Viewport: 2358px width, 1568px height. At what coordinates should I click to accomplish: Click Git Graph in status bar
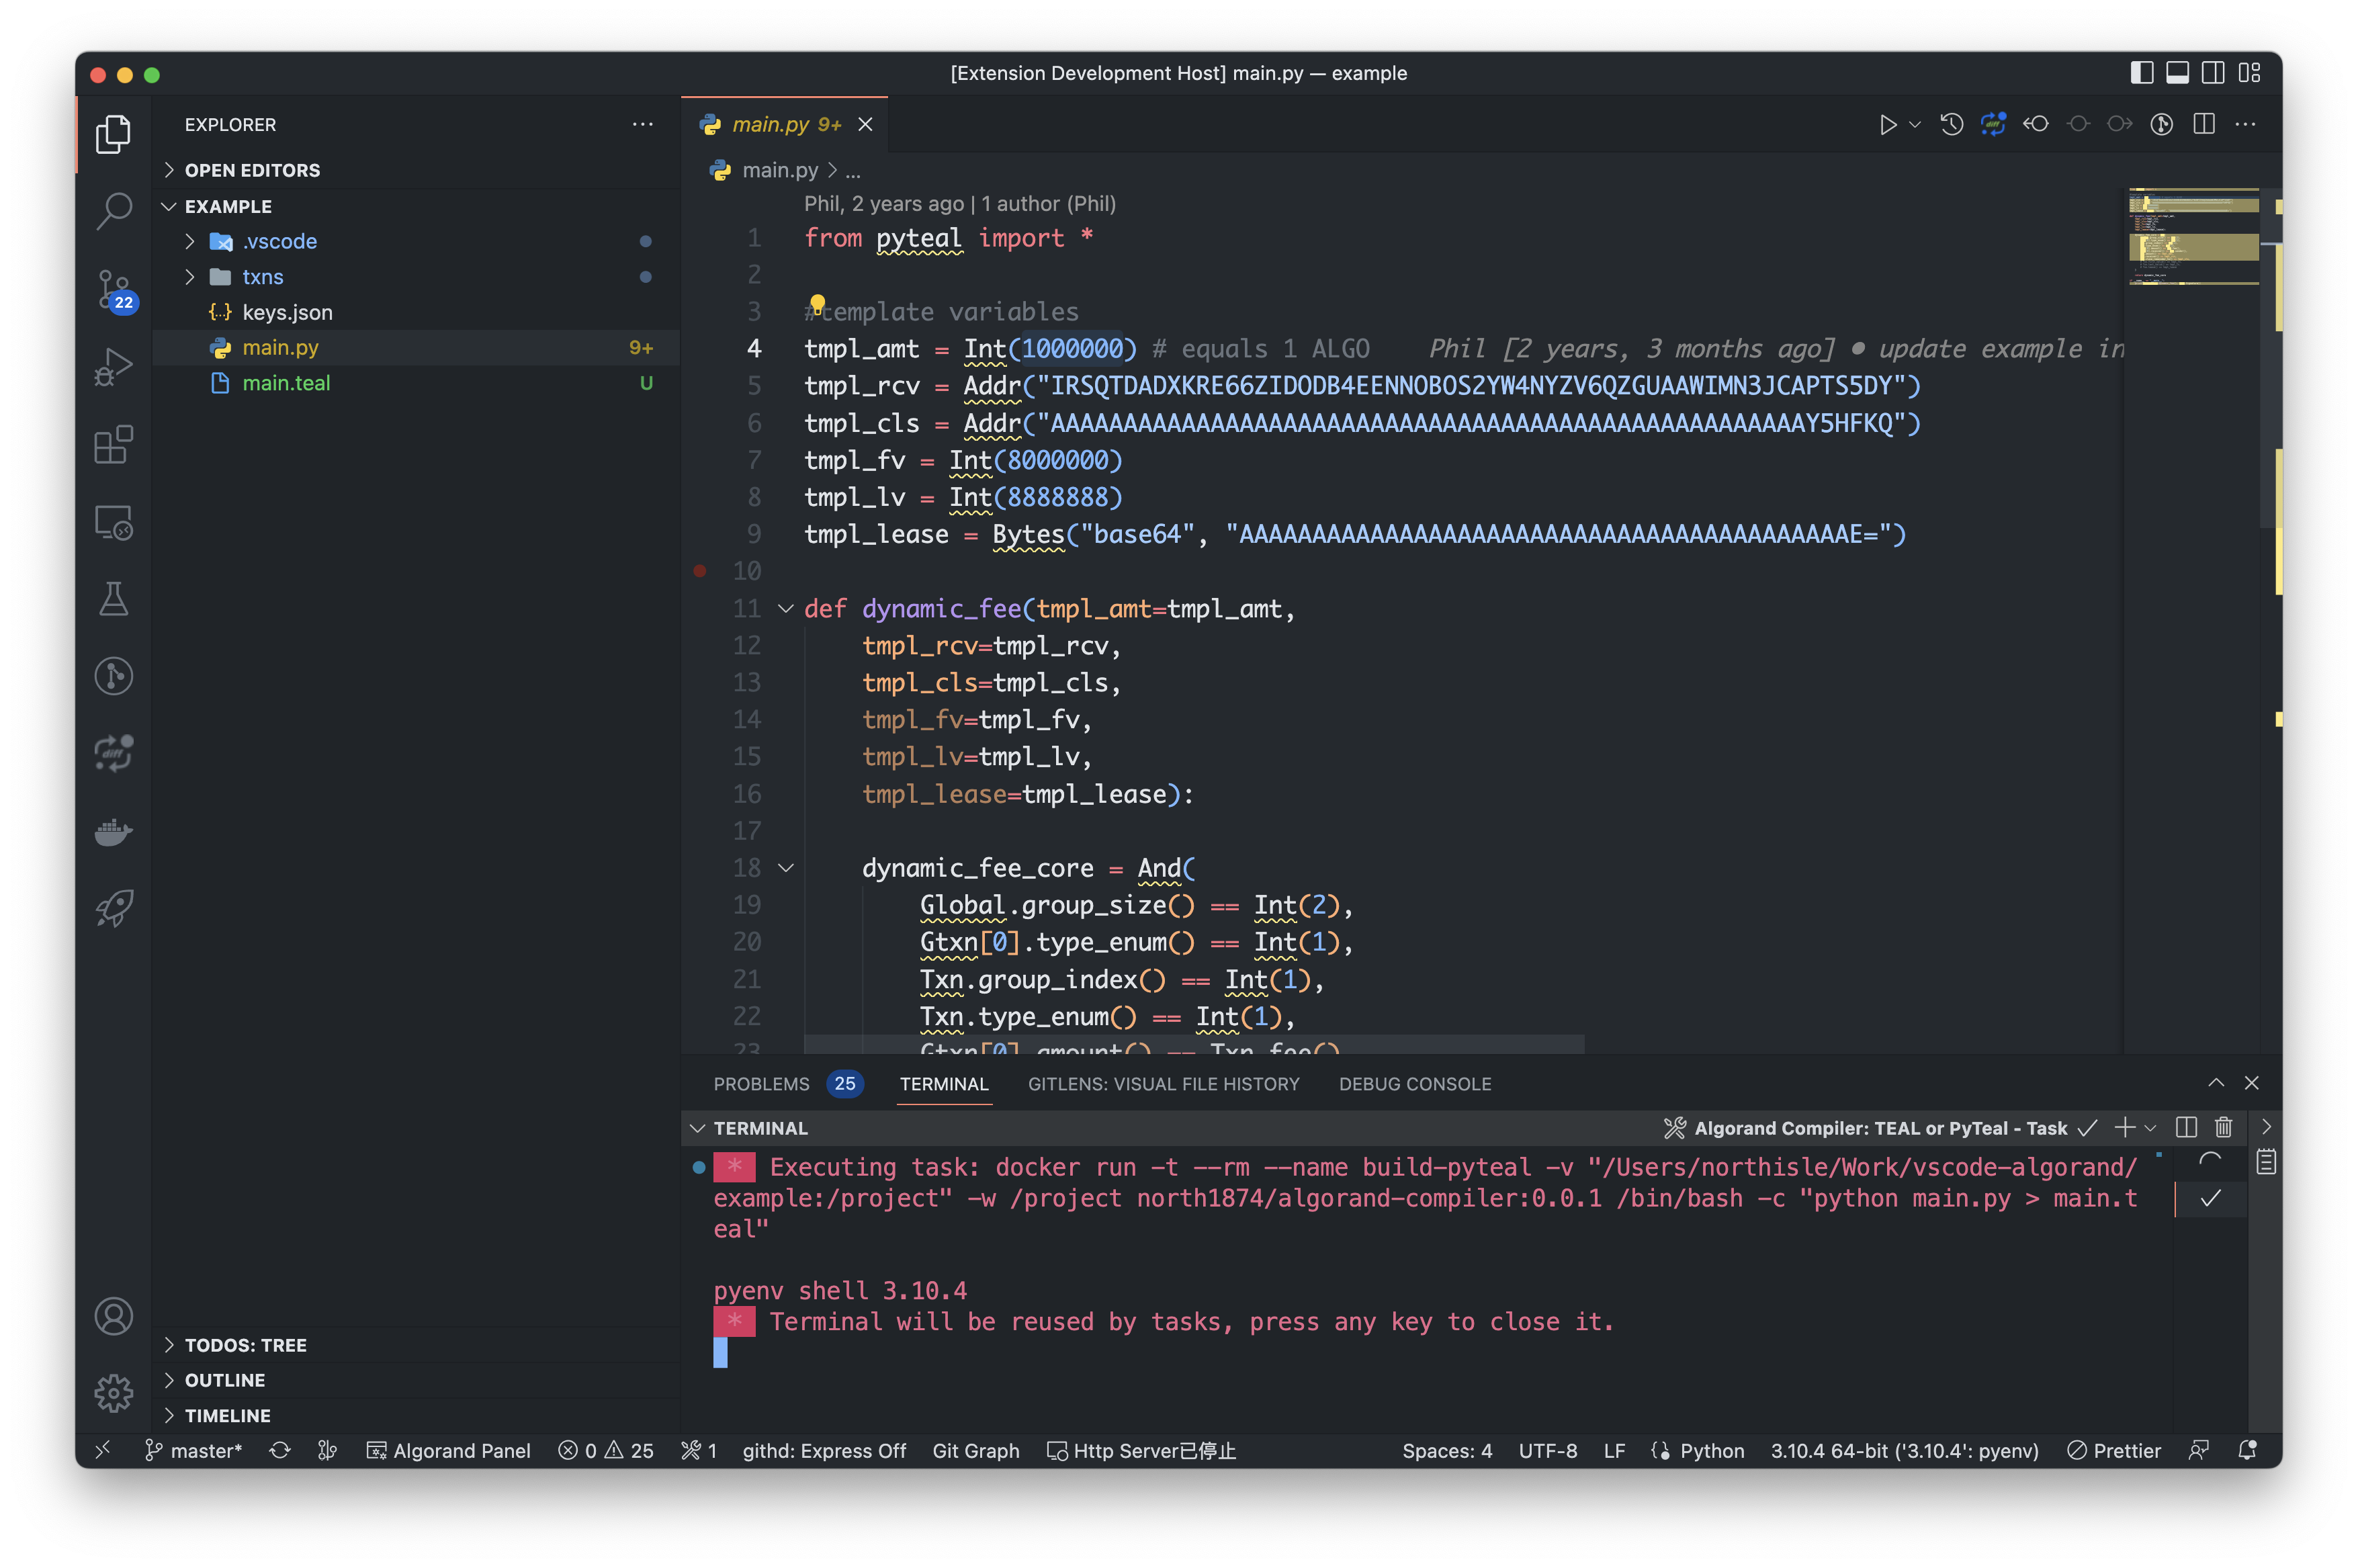point(975,1451)
